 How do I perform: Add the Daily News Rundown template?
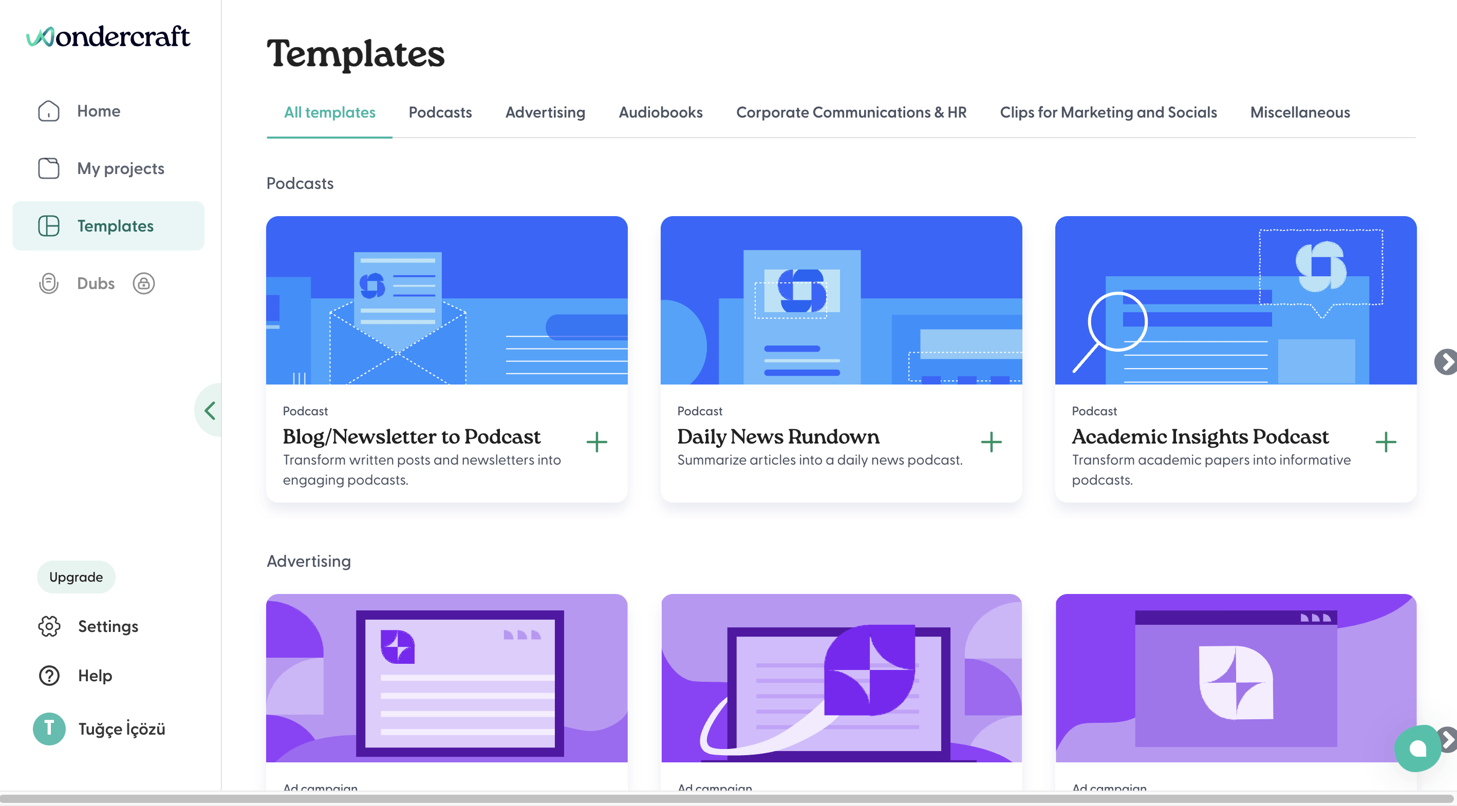coord(991,442)
